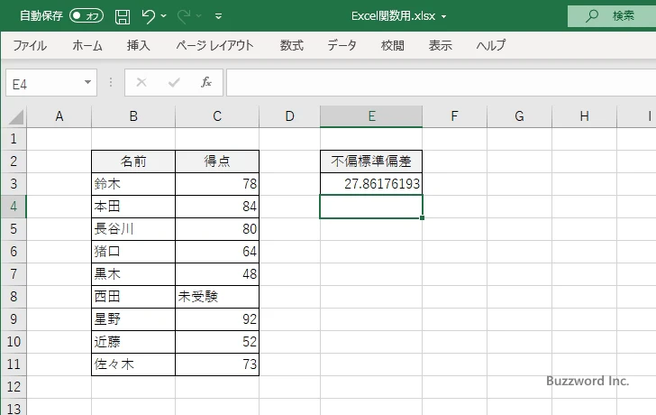Expand the Undo history dropdown arrow

[165, 16]
